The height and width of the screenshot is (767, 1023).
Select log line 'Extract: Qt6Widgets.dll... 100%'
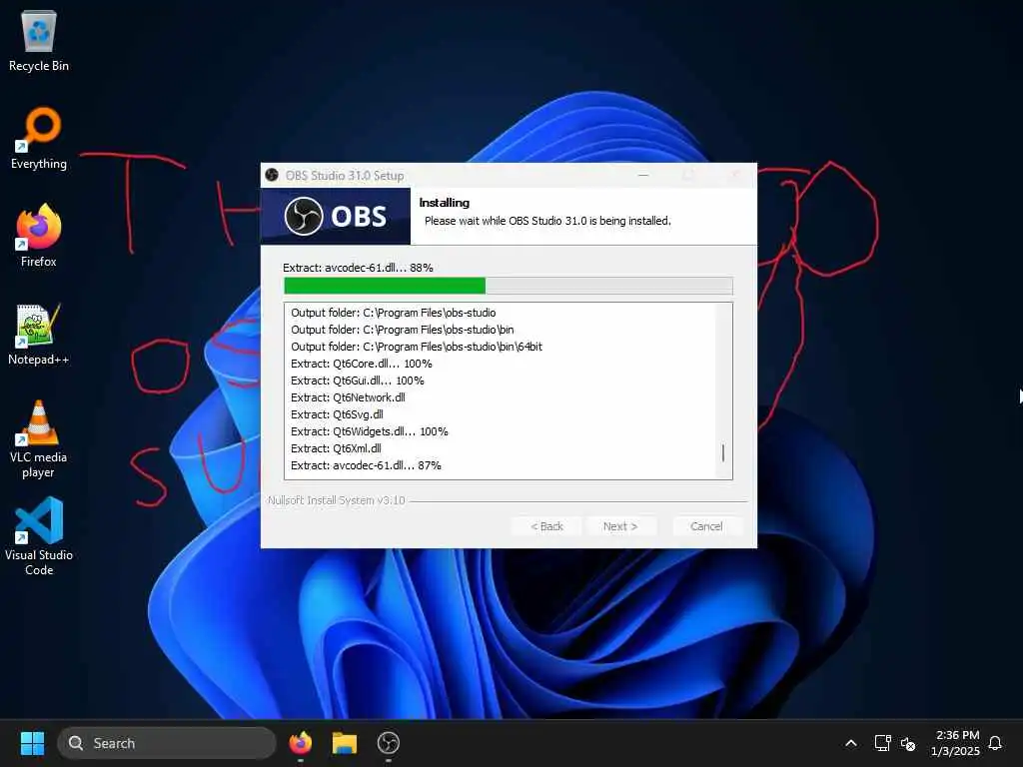pos(370,431)
